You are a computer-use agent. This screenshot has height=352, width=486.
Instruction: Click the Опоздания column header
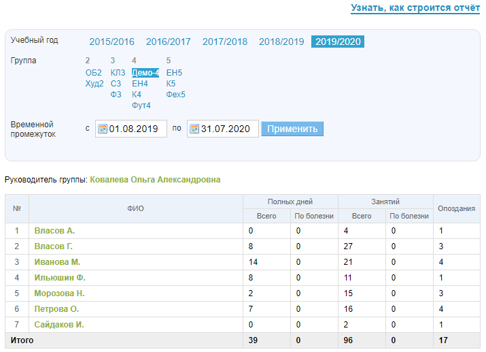[x=456, y=208]
